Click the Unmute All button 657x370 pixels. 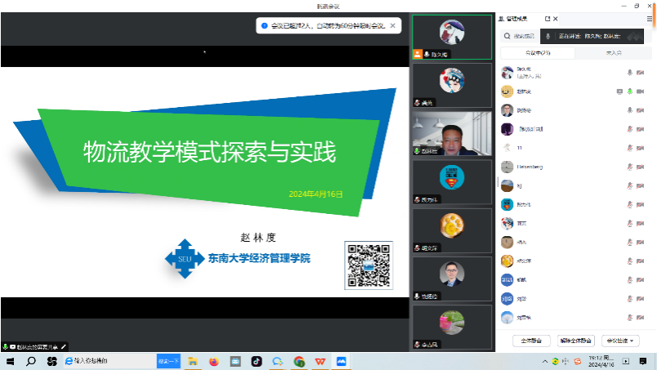point(576,340)
